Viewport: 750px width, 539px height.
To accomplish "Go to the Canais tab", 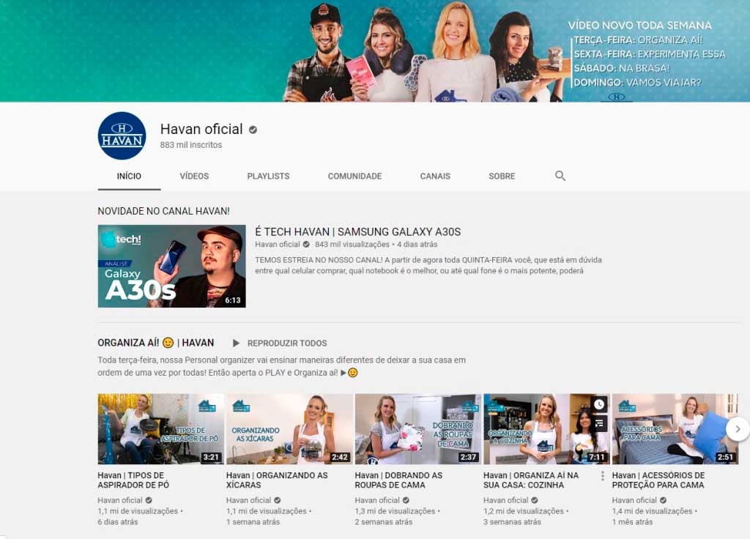I will (x=435, y=176).
